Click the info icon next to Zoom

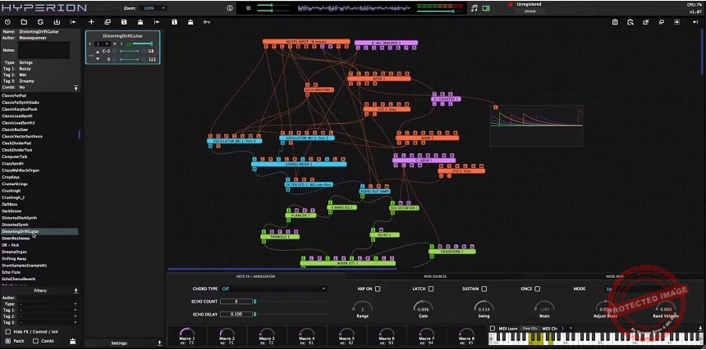[x=230, y=8]
